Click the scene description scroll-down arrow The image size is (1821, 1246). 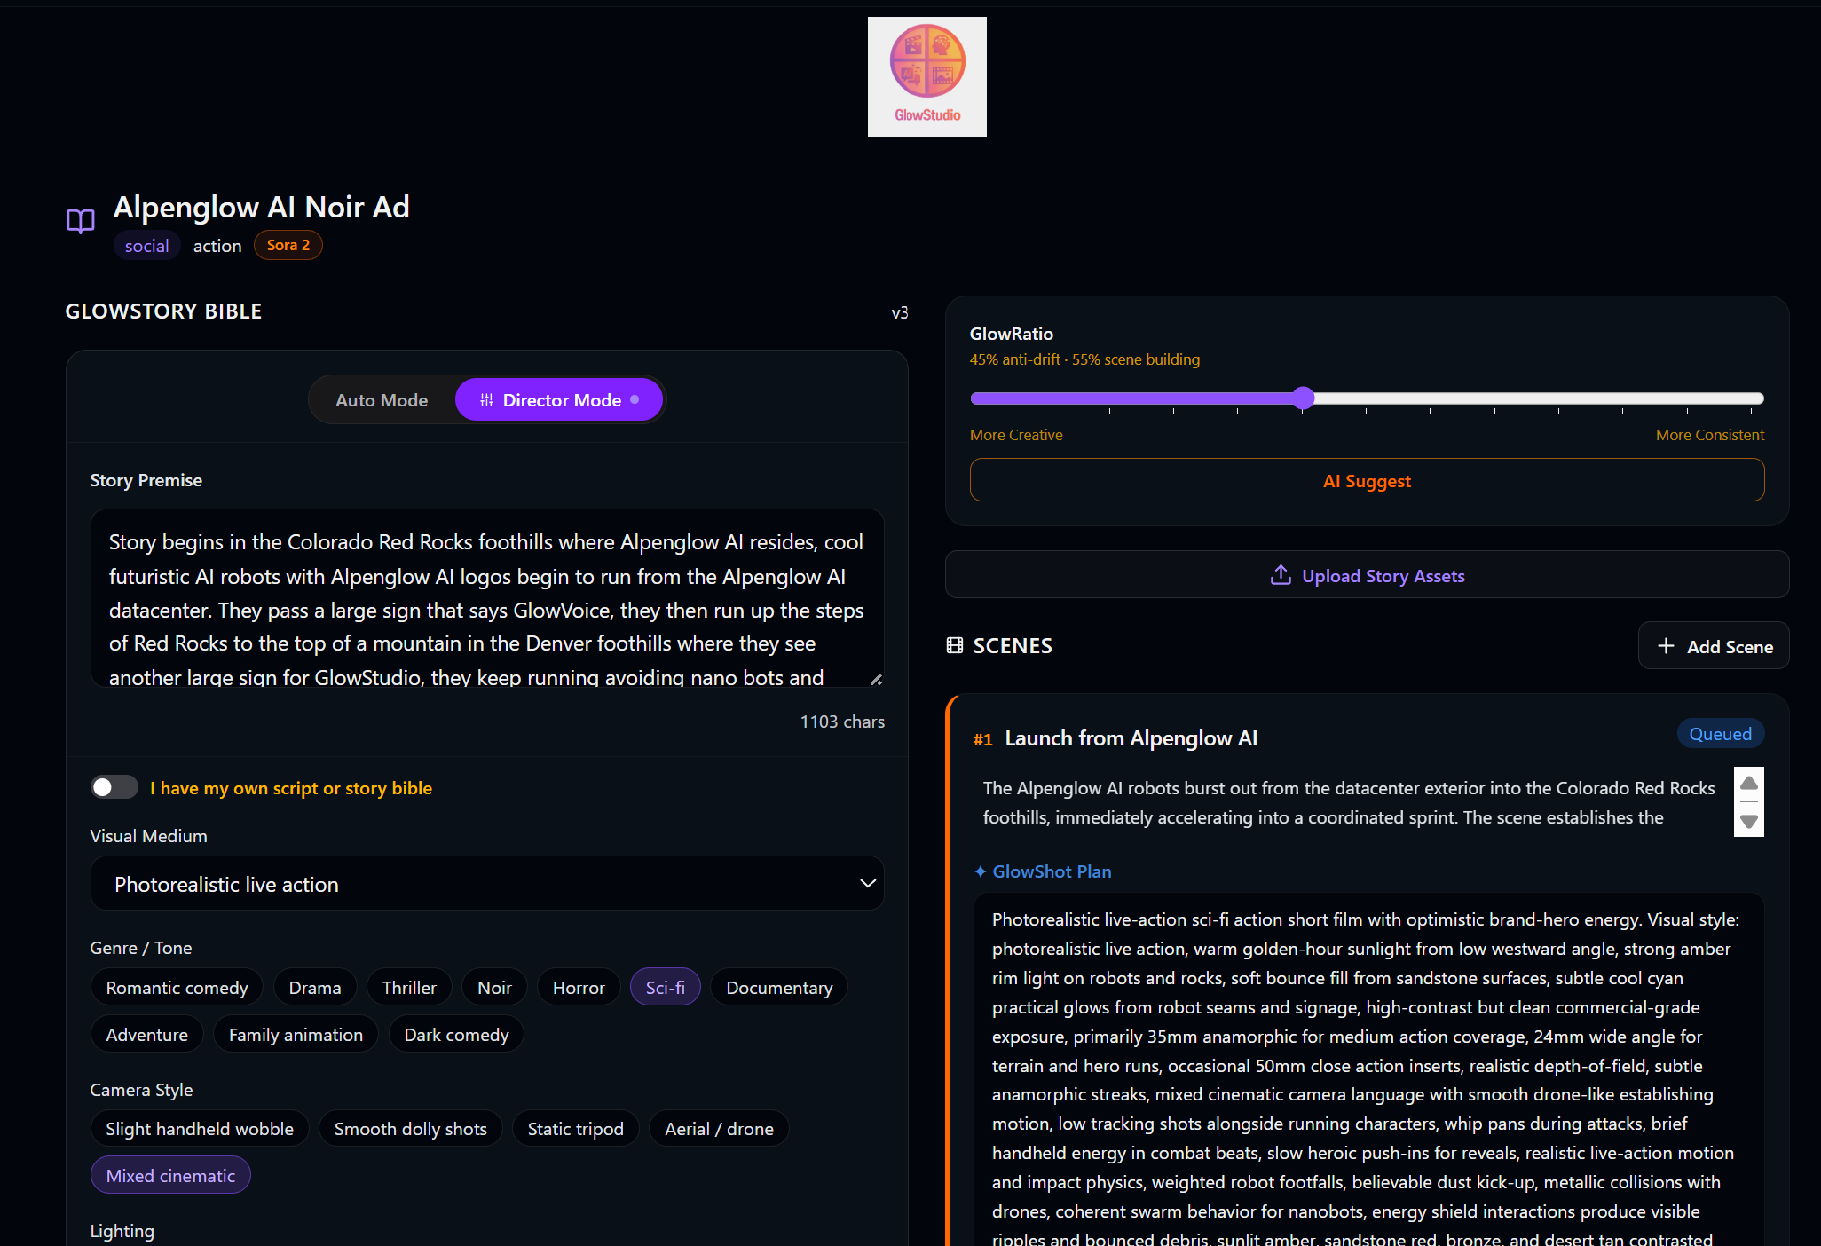click(1749, 822)
